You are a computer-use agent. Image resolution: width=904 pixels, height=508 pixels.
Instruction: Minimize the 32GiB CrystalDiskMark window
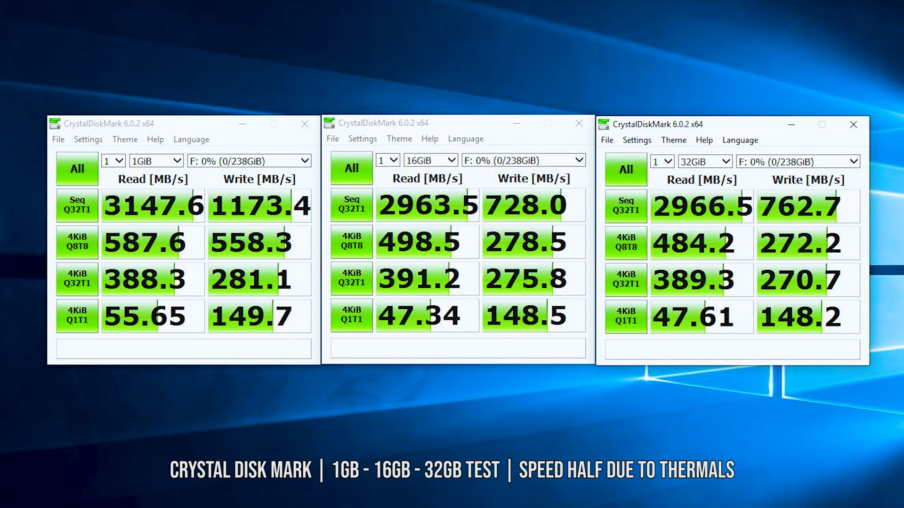[x=791, y=125]
